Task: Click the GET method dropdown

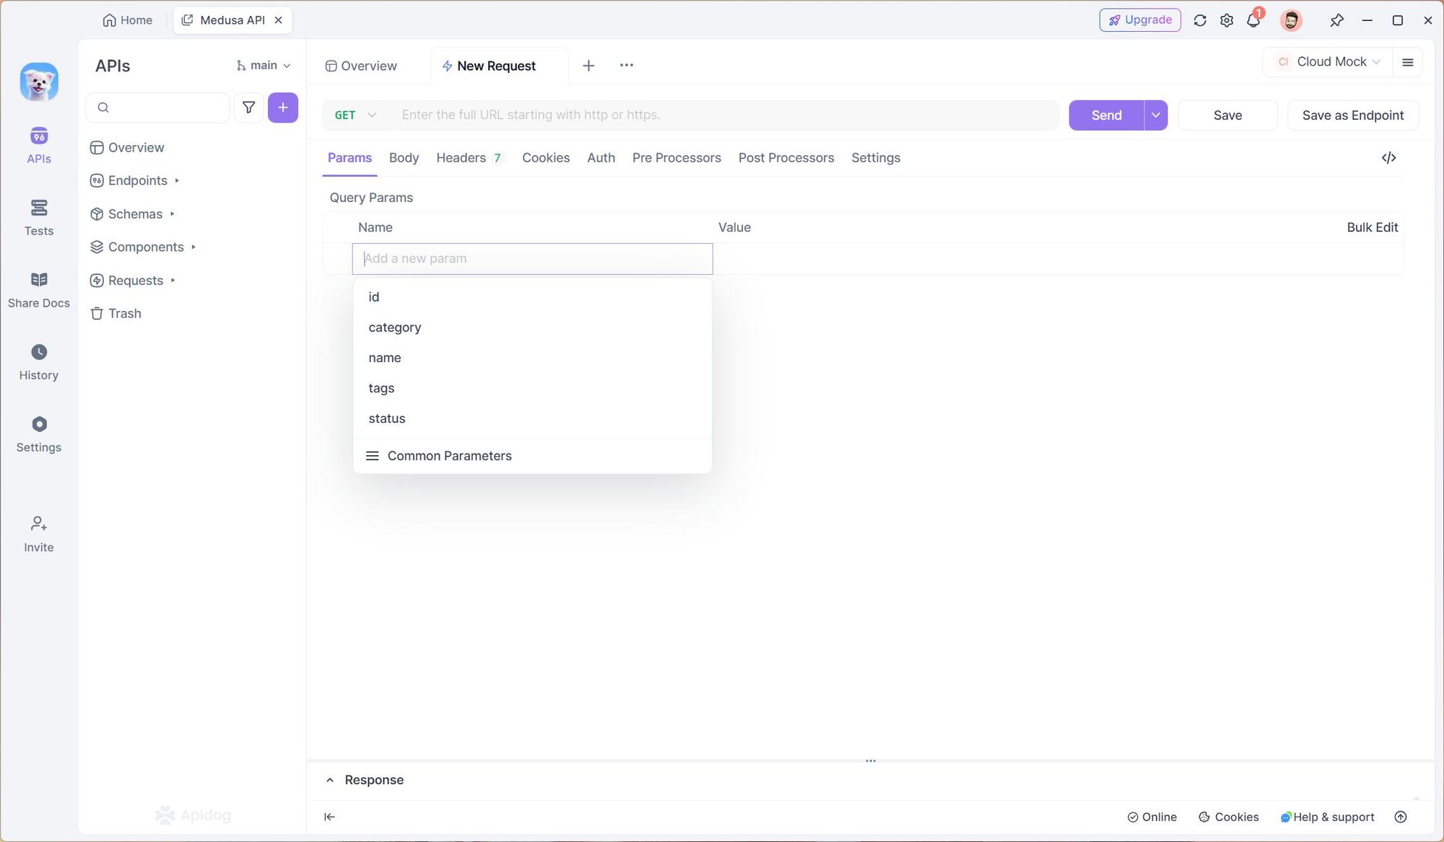Action: click(x=356, y=114)
